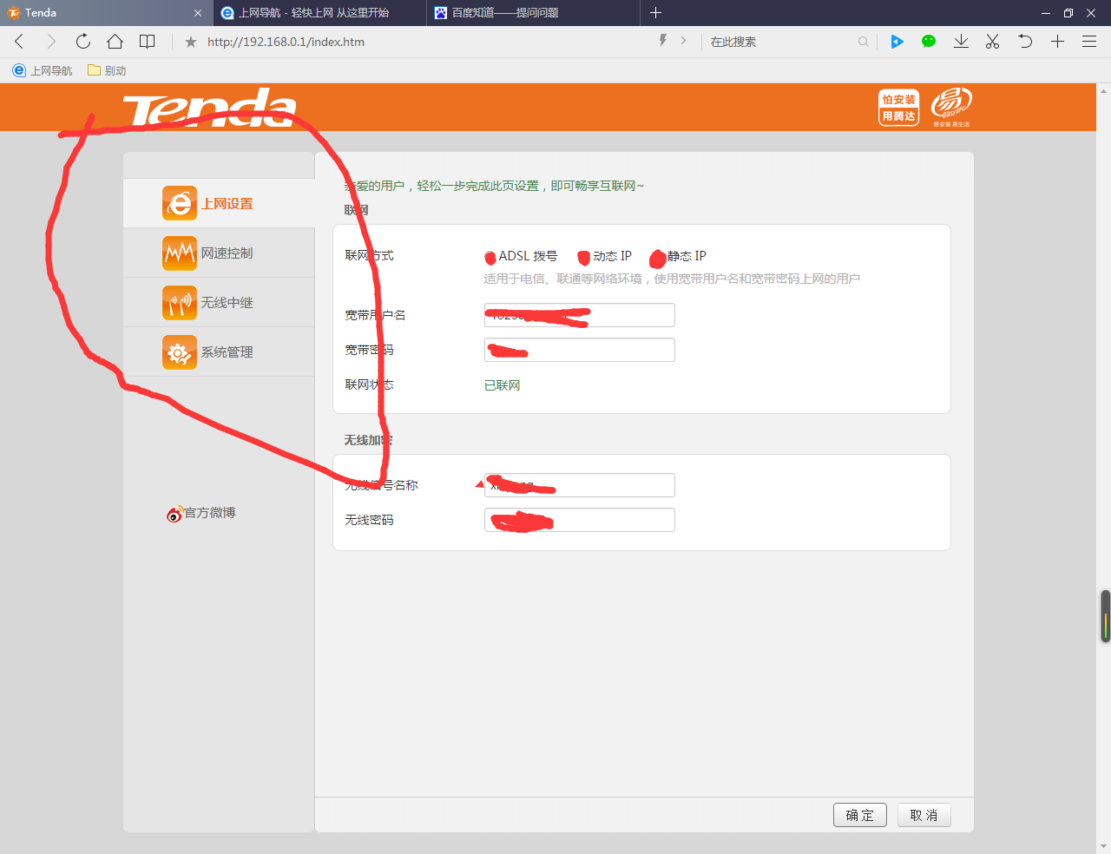Click the 宽带用户名 input field
The image size is (1111, 854).
(x=579, y=315)
